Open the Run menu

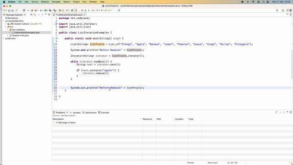pos(84,2)
